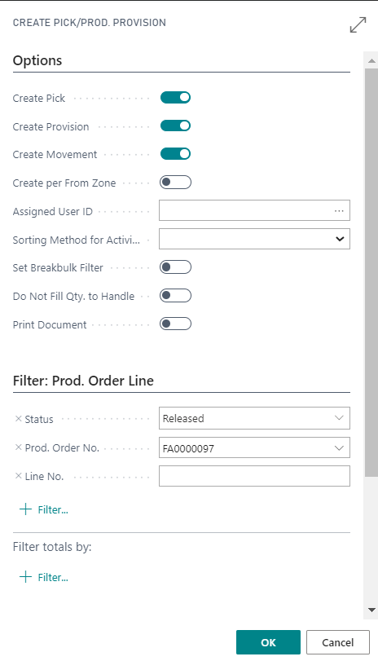
Task: Enable the Print Document toggle
Action: pos(175,324)
